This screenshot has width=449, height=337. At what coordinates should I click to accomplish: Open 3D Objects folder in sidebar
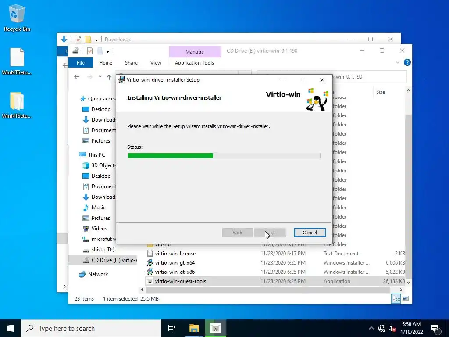click(x=99, y=165)
